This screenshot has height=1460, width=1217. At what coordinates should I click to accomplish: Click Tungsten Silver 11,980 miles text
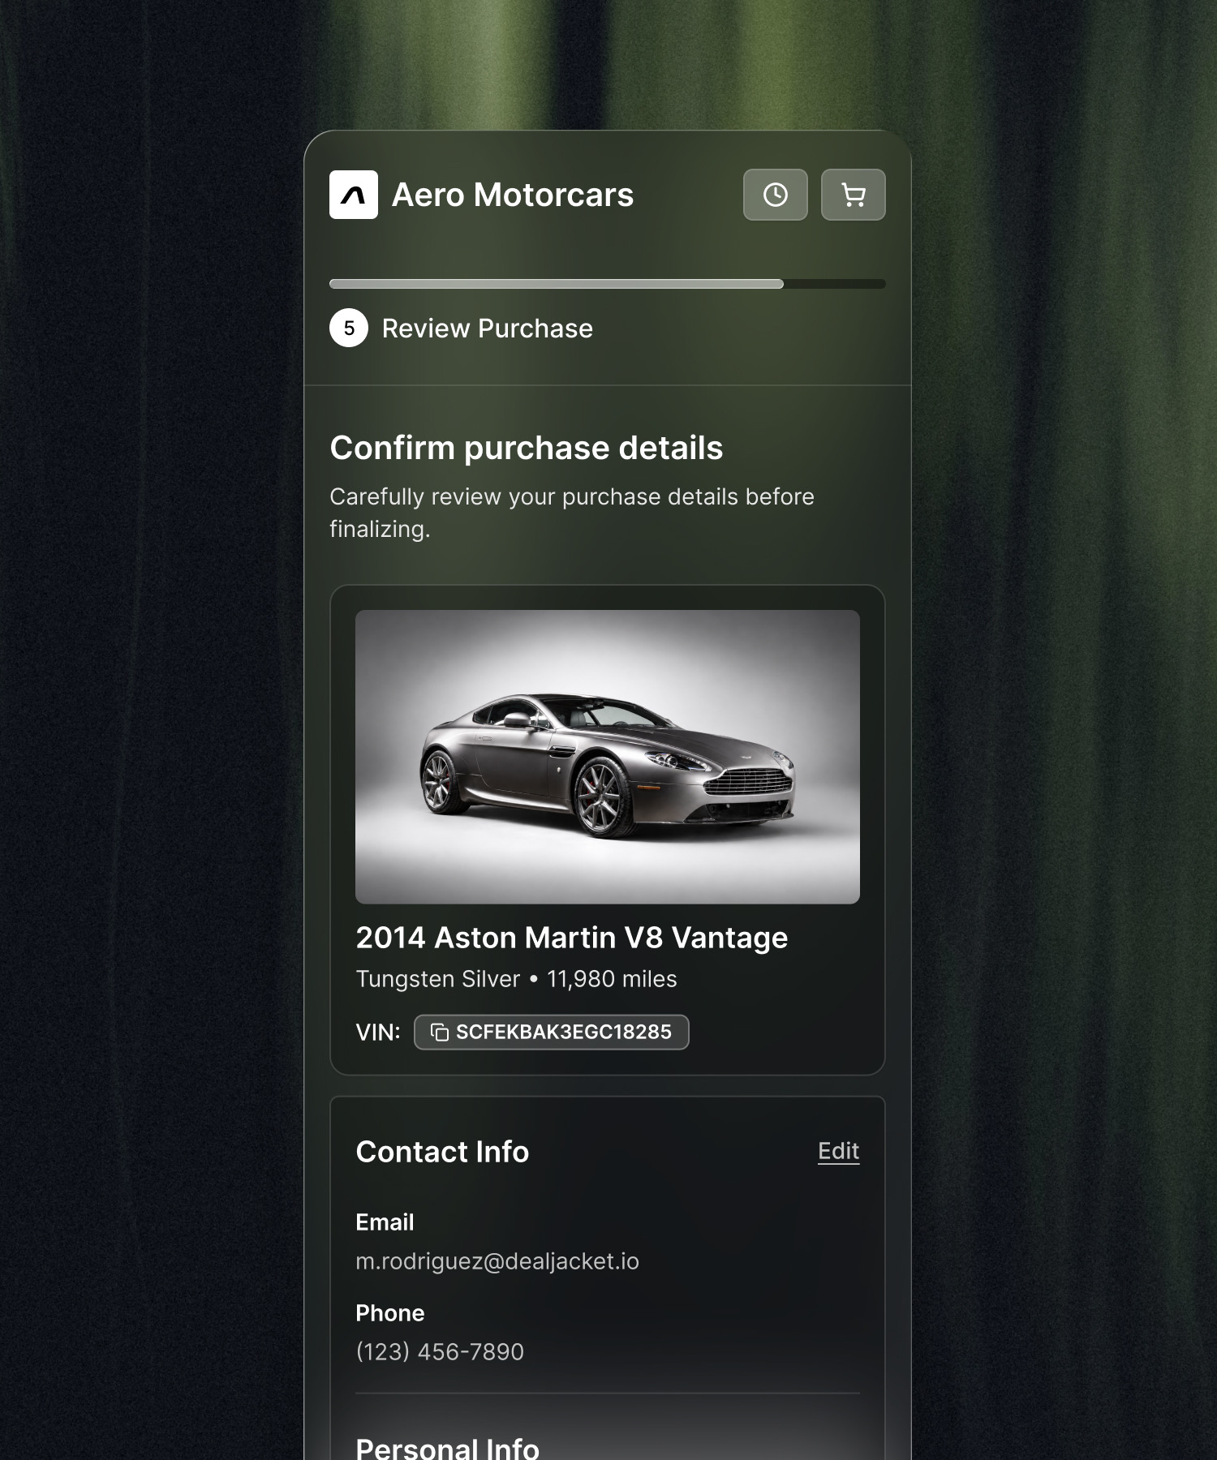pyautogui.click(x=516, y=979)
